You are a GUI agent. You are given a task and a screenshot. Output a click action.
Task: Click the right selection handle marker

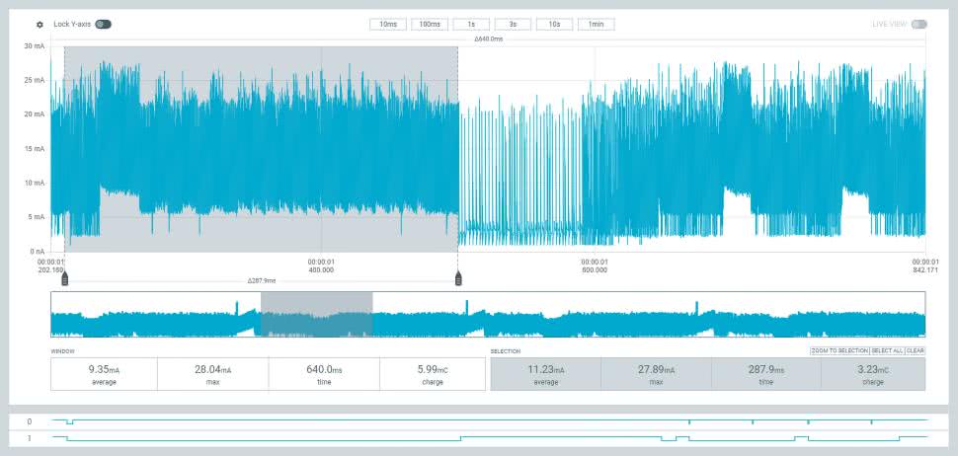click(458, 279)
